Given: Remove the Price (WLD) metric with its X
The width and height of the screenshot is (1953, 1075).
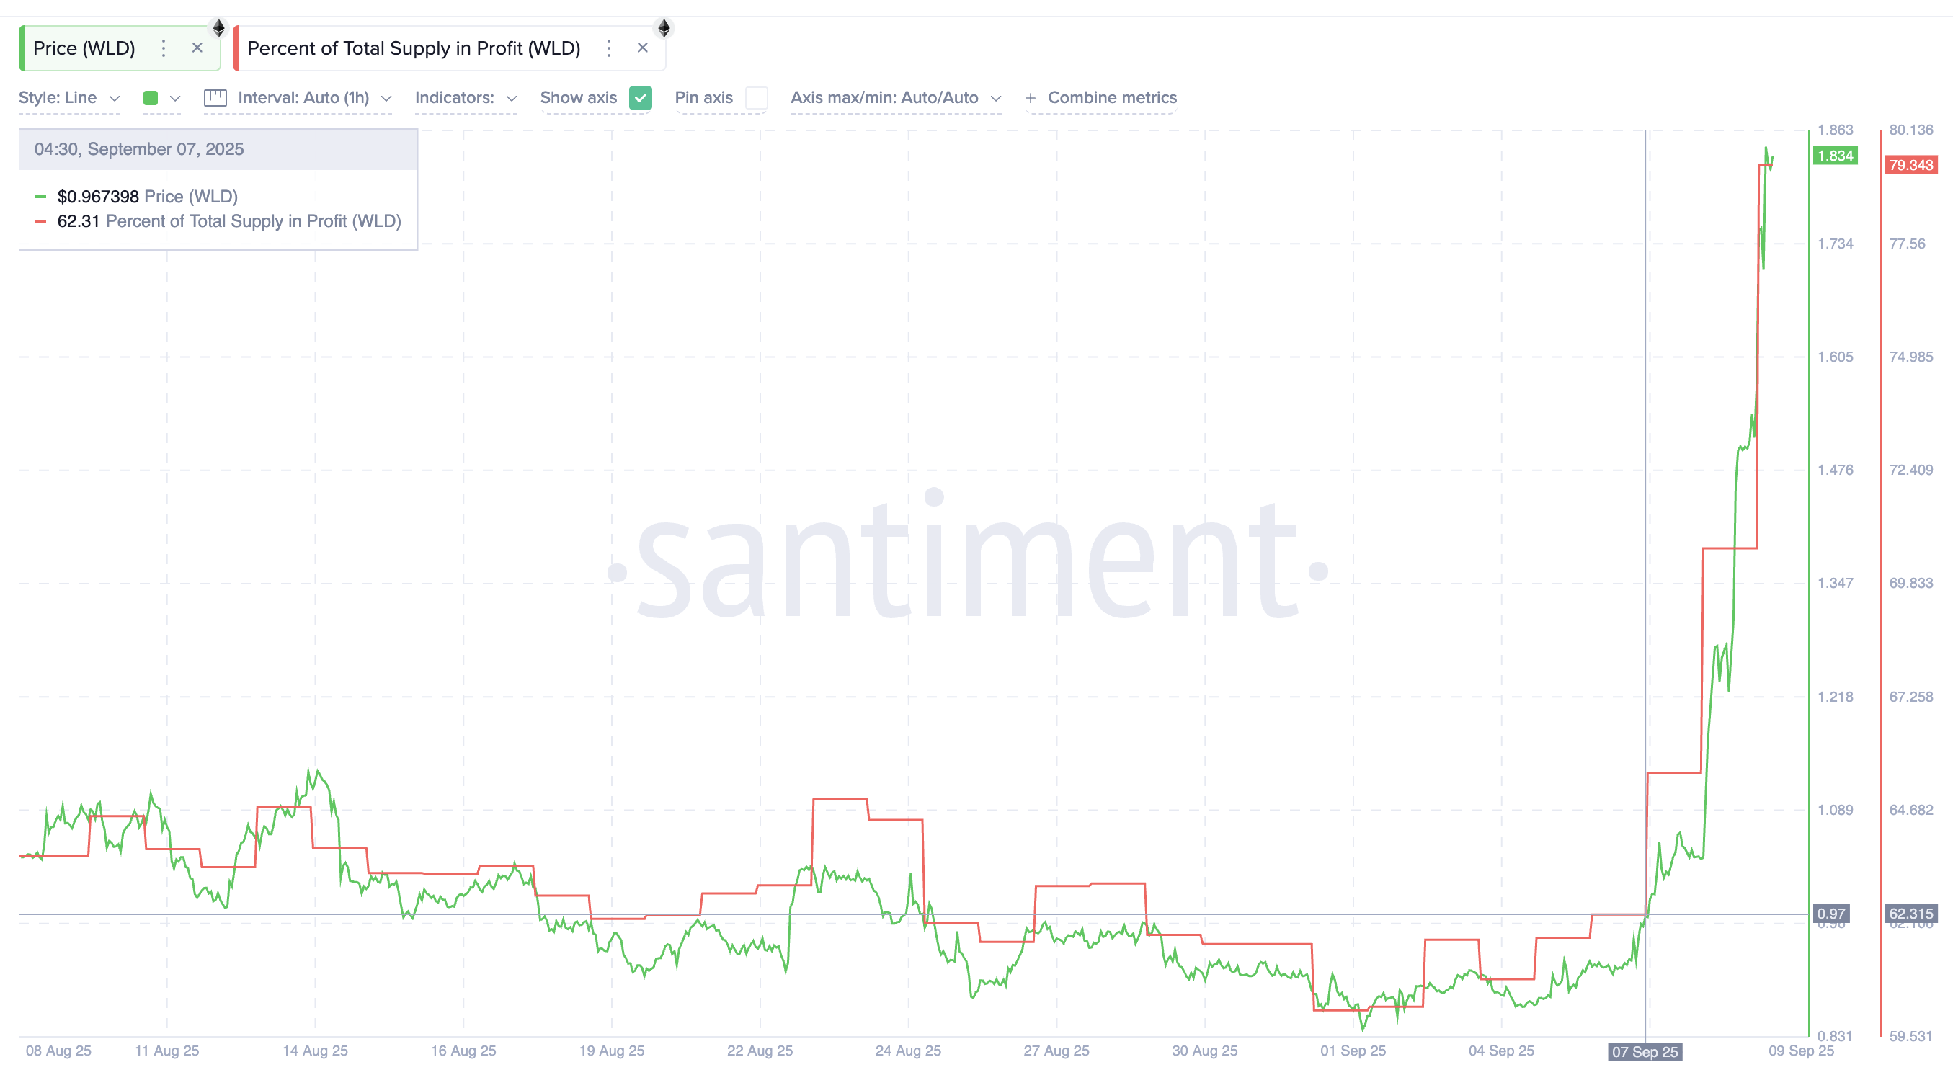Looking at the screenshot, I should pyautogui.click(x=197, y=48).
